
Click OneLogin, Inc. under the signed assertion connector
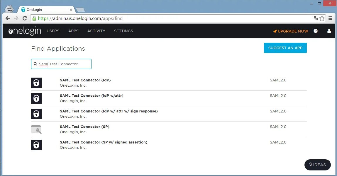tap(73, 148)
